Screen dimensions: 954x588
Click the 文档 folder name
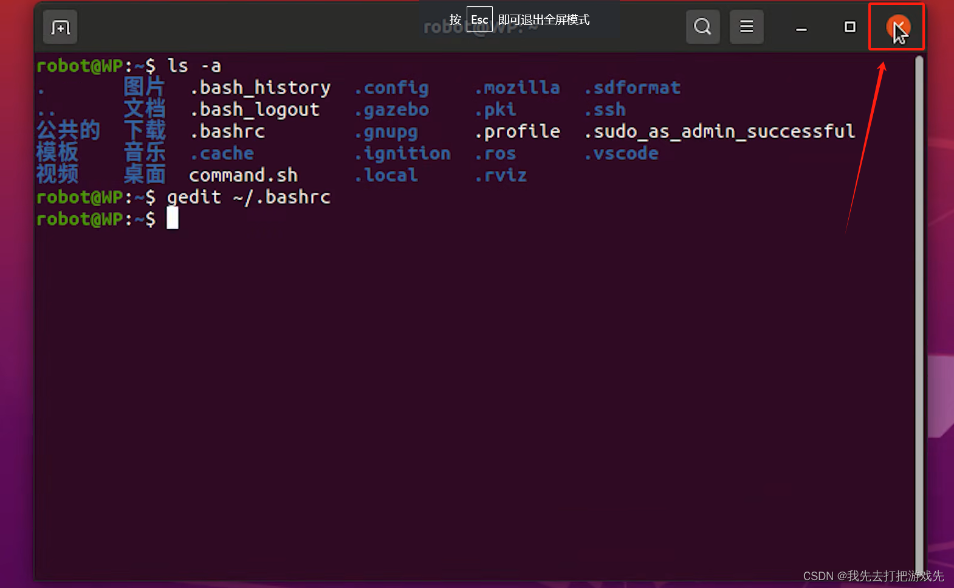[145, 109]
